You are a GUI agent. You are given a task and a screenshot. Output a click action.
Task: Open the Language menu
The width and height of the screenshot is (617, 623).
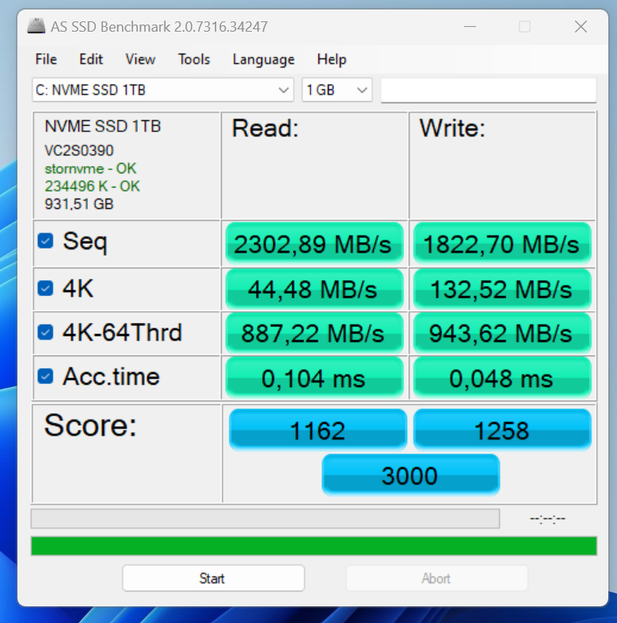(x=264, y=59)
